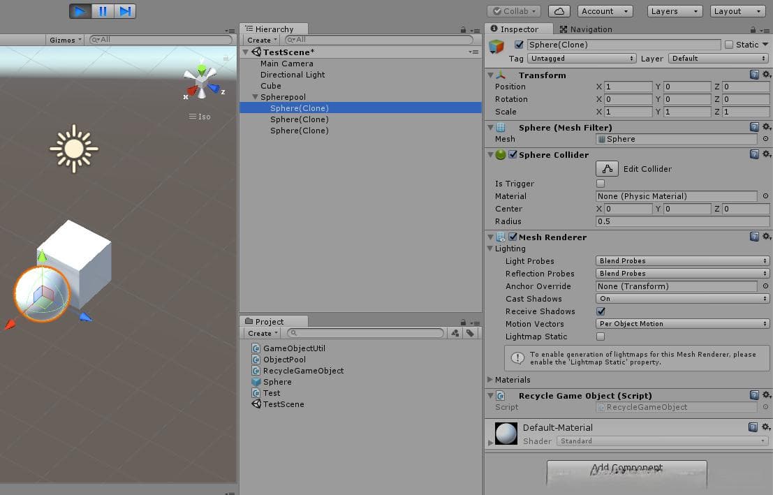Image resolution: width=773 pixels, height=495 pixels.
Task: Click the scene orientation gizmo
Action: point(202,81)
